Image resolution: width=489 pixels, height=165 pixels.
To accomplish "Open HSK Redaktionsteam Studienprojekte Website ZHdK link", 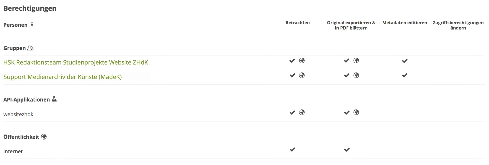I will pos(76,62).
